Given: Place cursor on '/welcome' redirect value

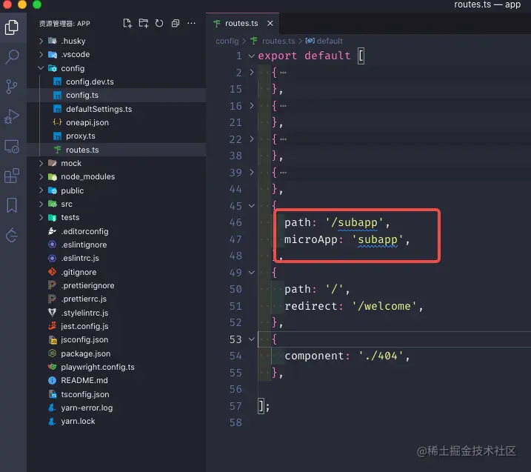Looking at the screenshot, I should coord(384,306).
